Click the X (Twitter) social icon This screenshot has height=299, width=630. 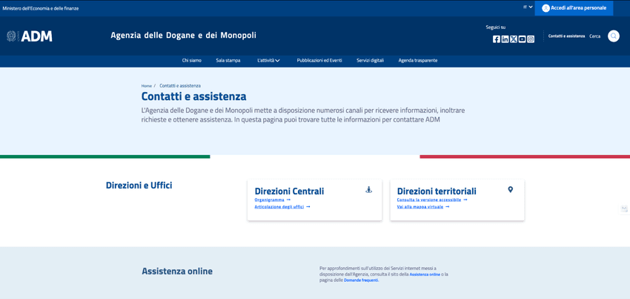(x=514, y=39)
